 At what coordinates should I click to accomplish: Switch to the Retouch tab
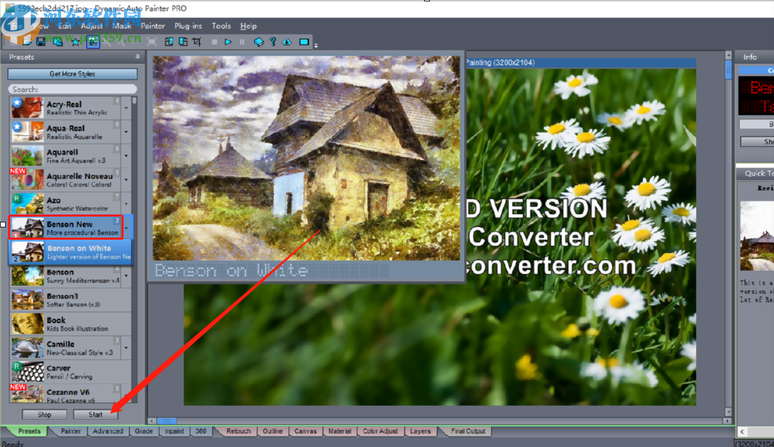(238, 431)
